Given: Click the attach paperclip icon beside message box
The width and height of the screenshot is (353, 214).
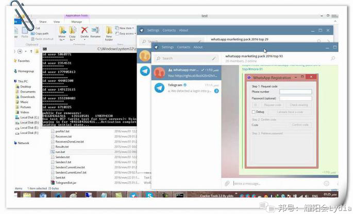Looking at the screenshot, I should 227,184.
